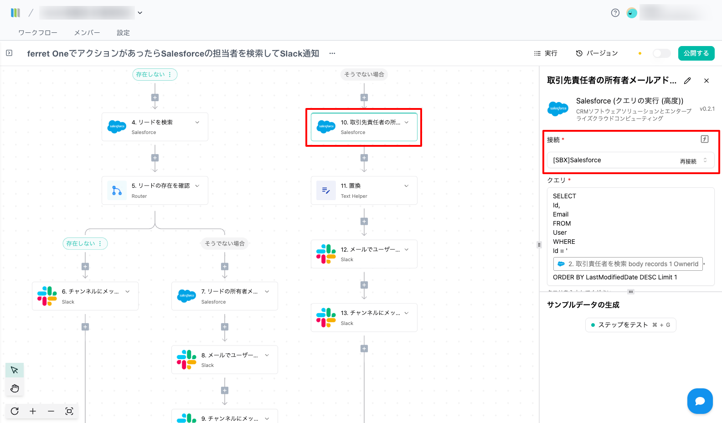722x423 pixels.
Task: Click the panel section drag handle
Action: click(631, 292)
